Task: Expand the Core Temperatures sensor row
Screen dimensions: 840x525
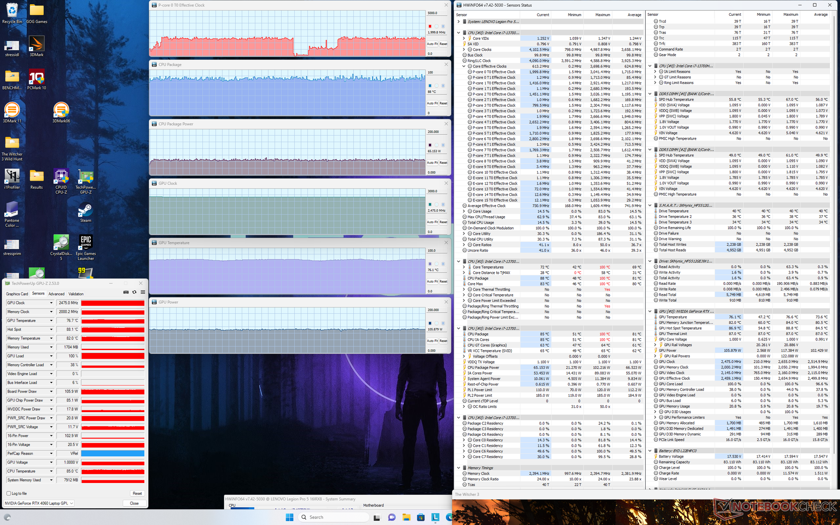Action: 464,267
